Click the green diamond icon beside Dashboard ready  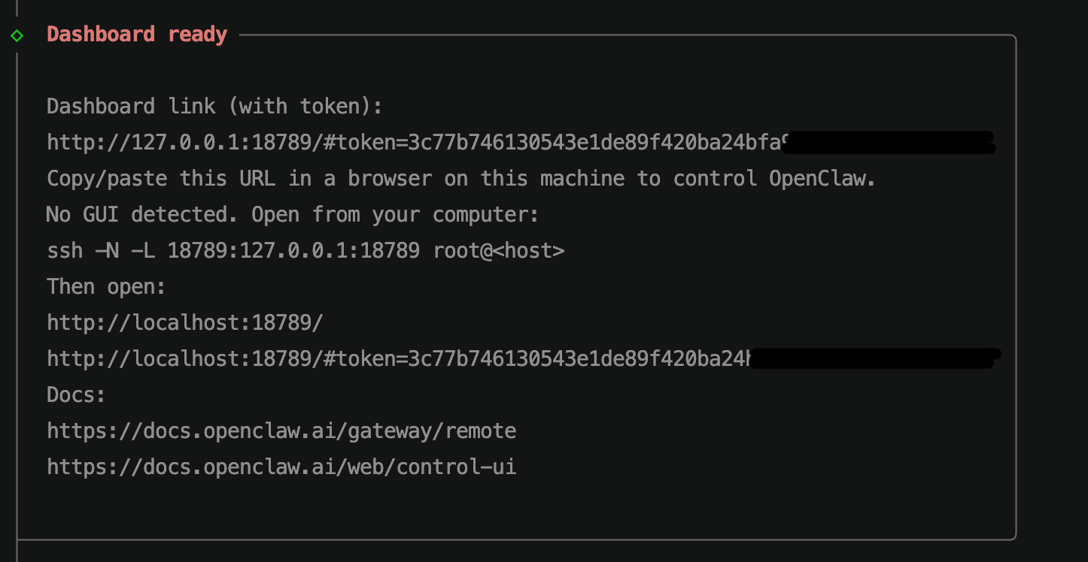point(17,35)
